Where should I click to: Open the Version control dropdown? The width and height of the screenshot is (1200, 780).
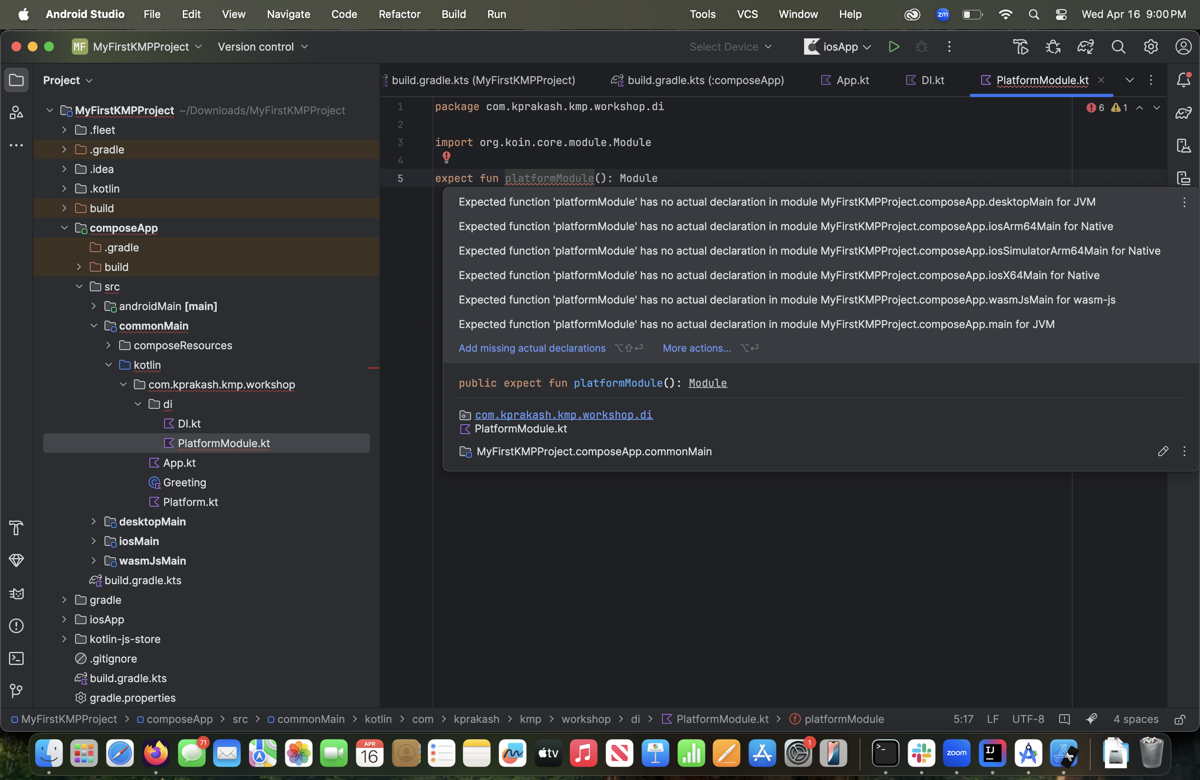(262, 47)
